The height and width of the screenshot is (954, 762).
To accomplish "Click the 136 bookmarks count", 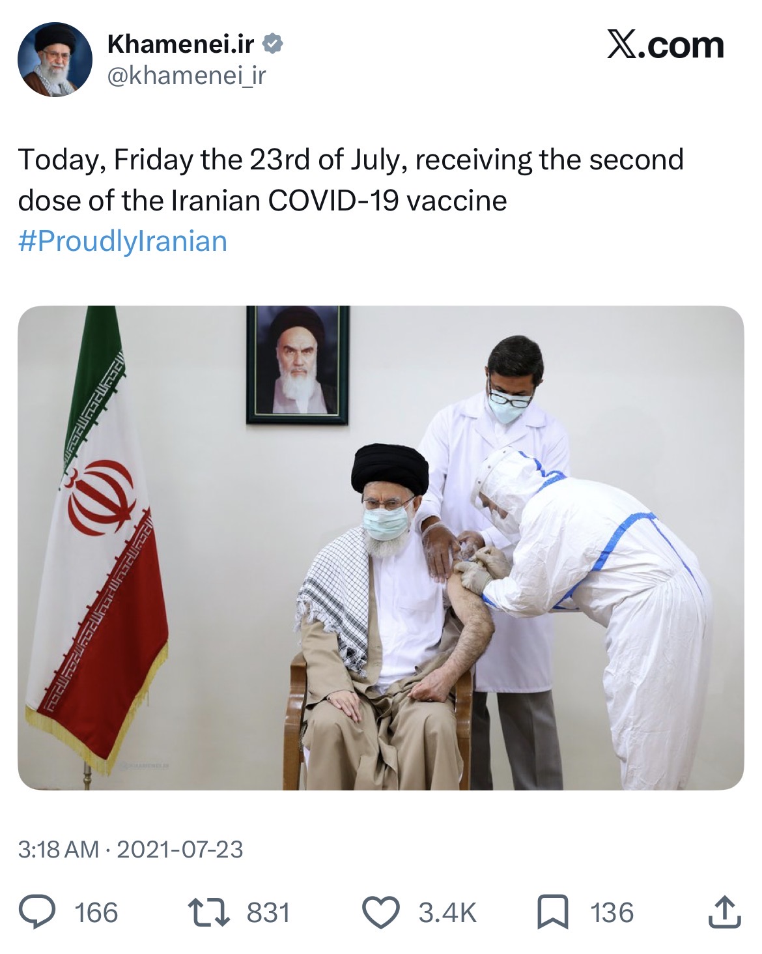I will pos(612,912).
